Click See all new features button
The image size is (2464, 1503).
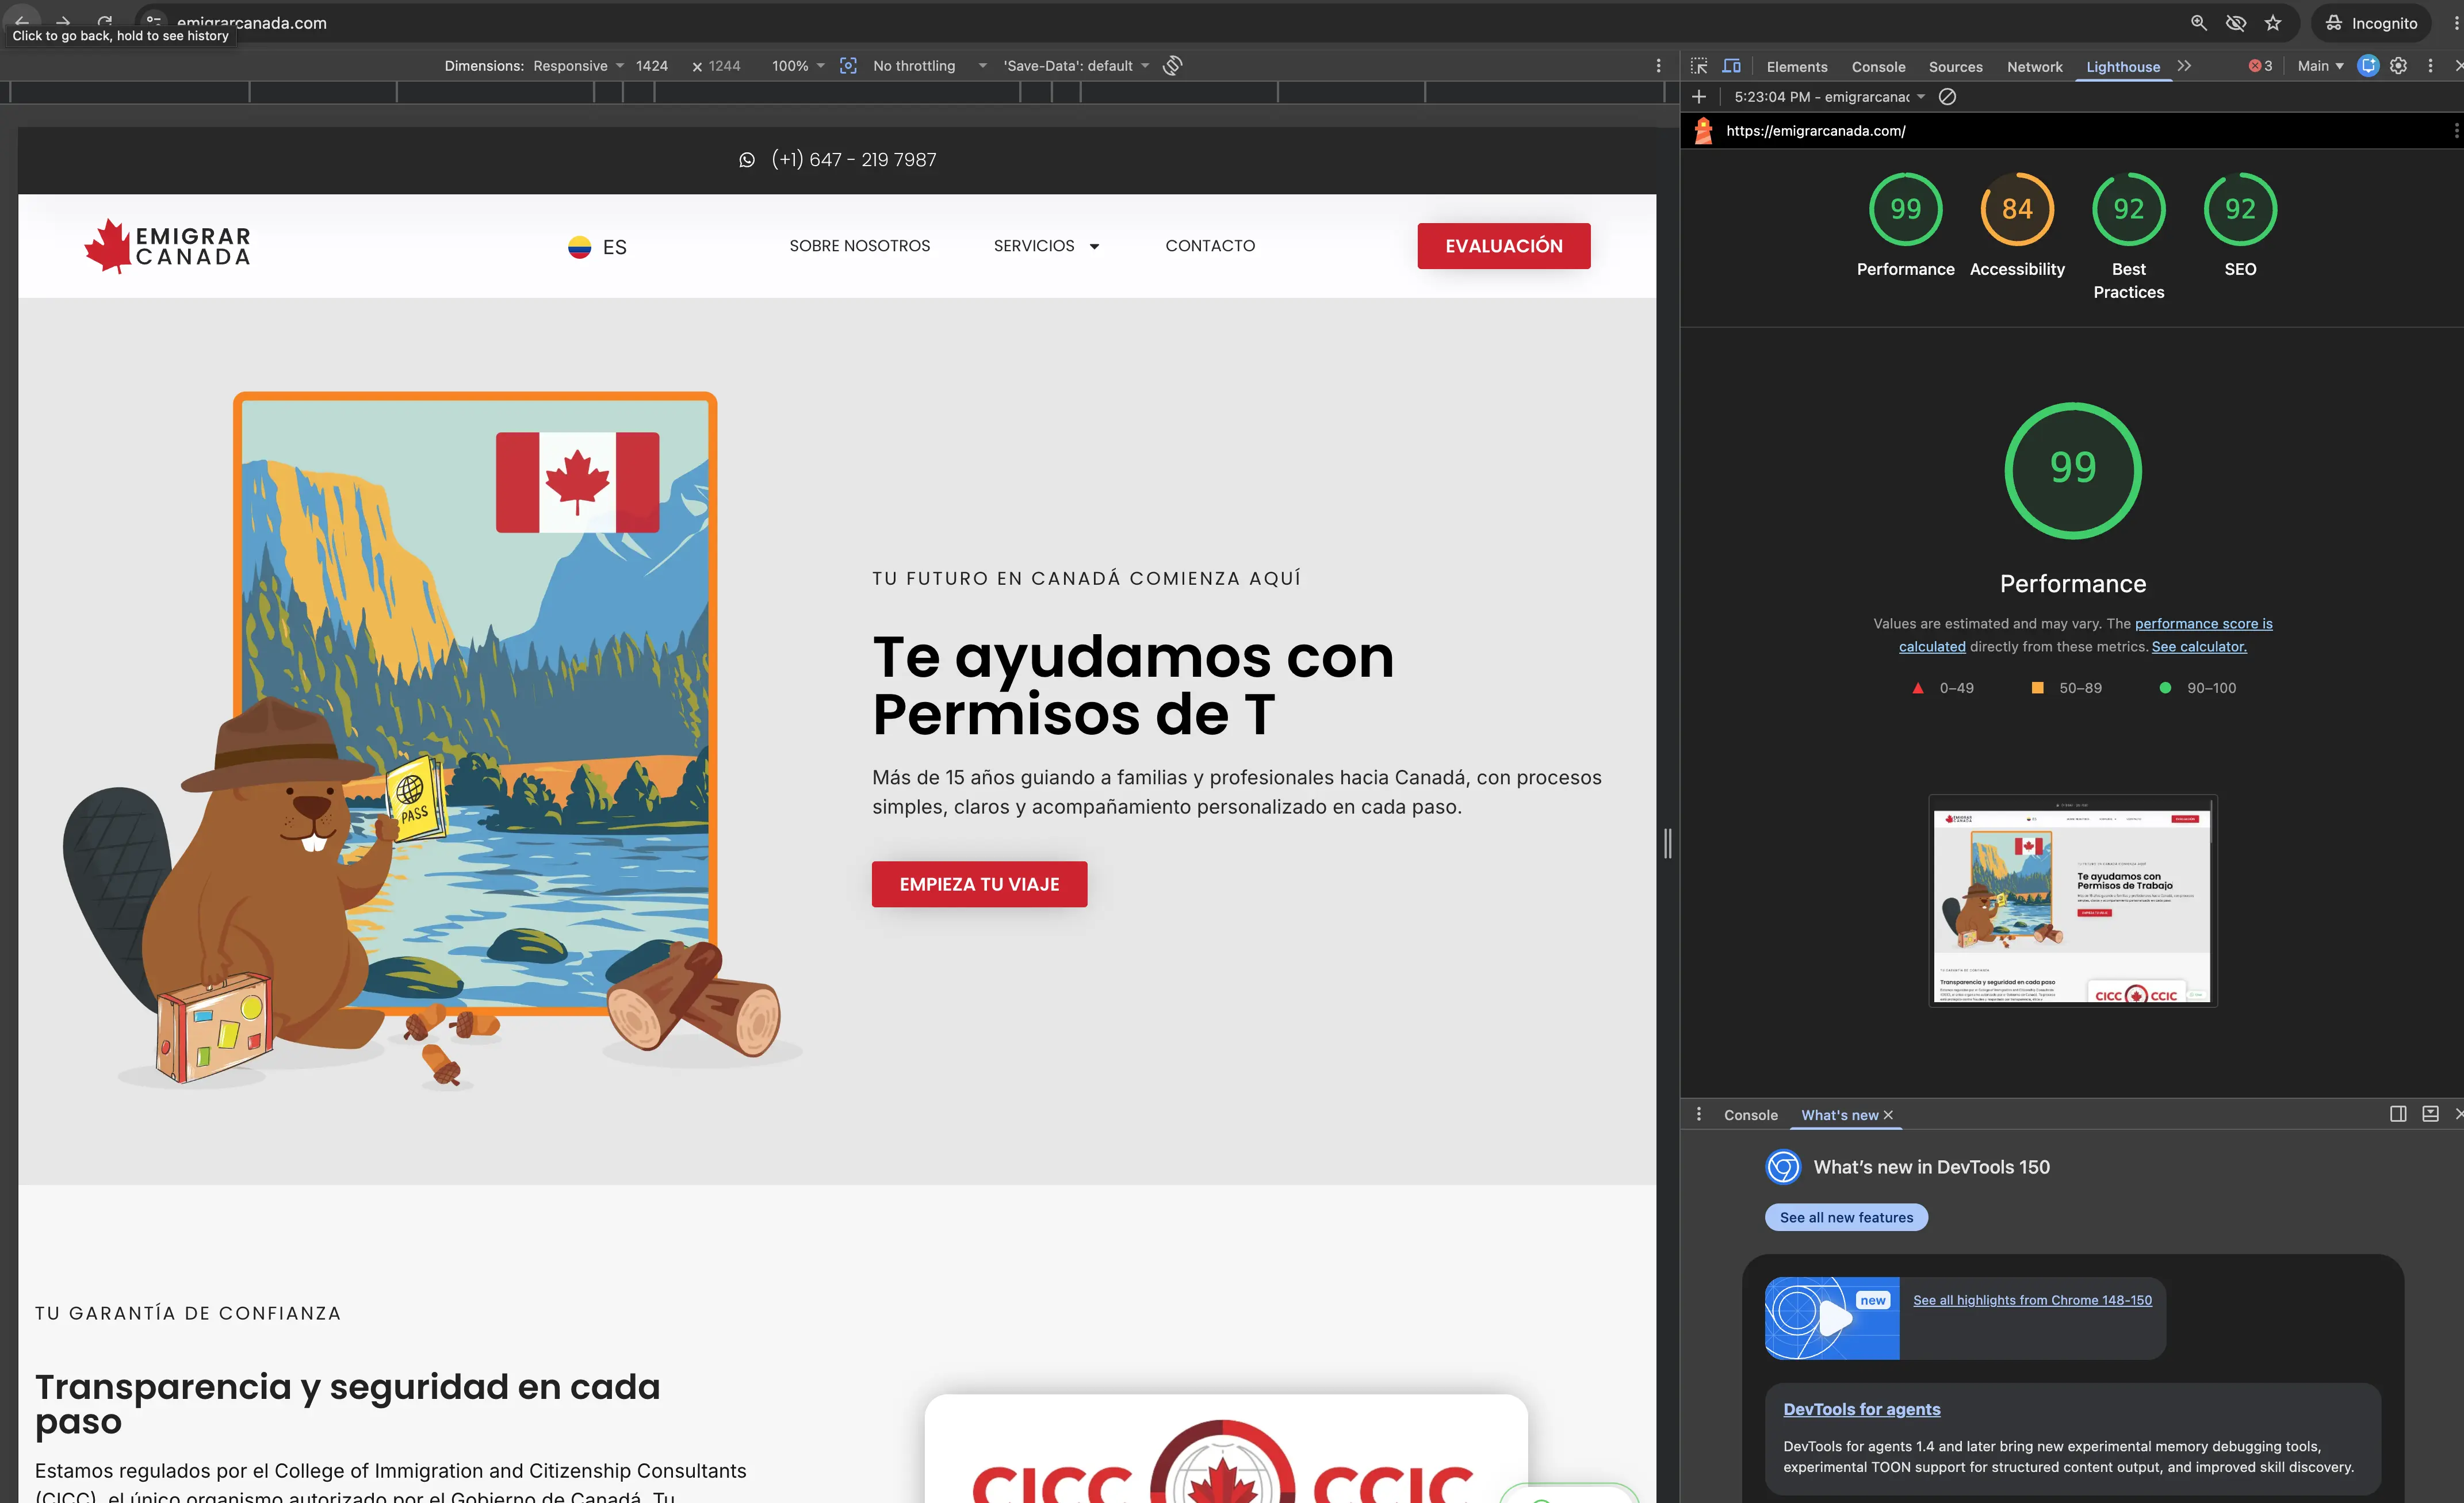tap(1846, 1217)
